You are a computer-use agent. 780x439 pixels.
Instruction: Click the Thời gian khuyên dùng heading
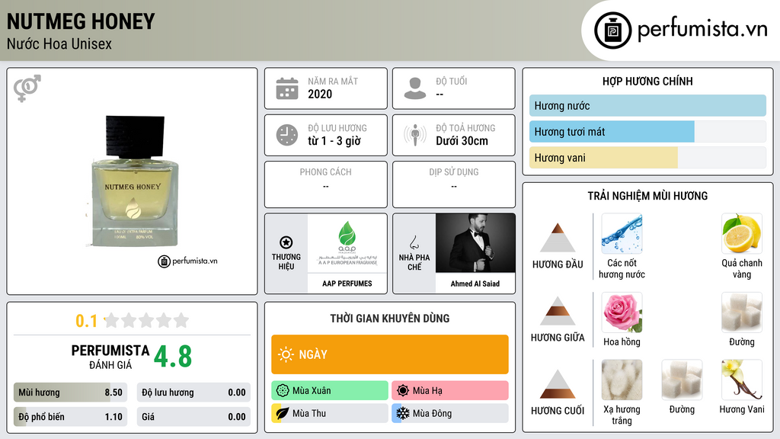point(390,318)
